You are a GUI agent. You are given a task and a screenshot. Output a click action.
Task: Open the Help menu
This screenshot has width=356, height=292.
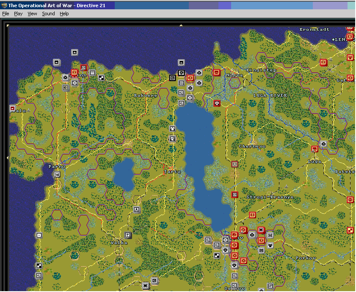[x=64, y=14]
